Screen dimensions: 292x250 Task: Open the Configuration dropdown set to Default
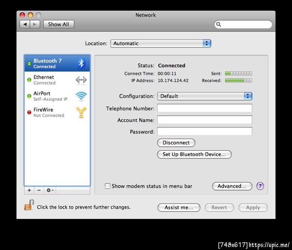[x=205, y=96]
